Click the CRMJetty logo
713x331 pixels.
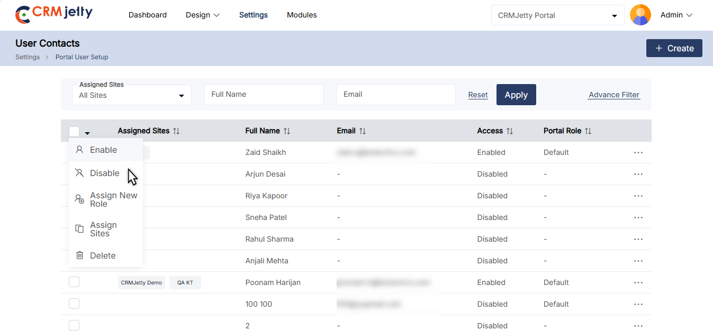54,15
